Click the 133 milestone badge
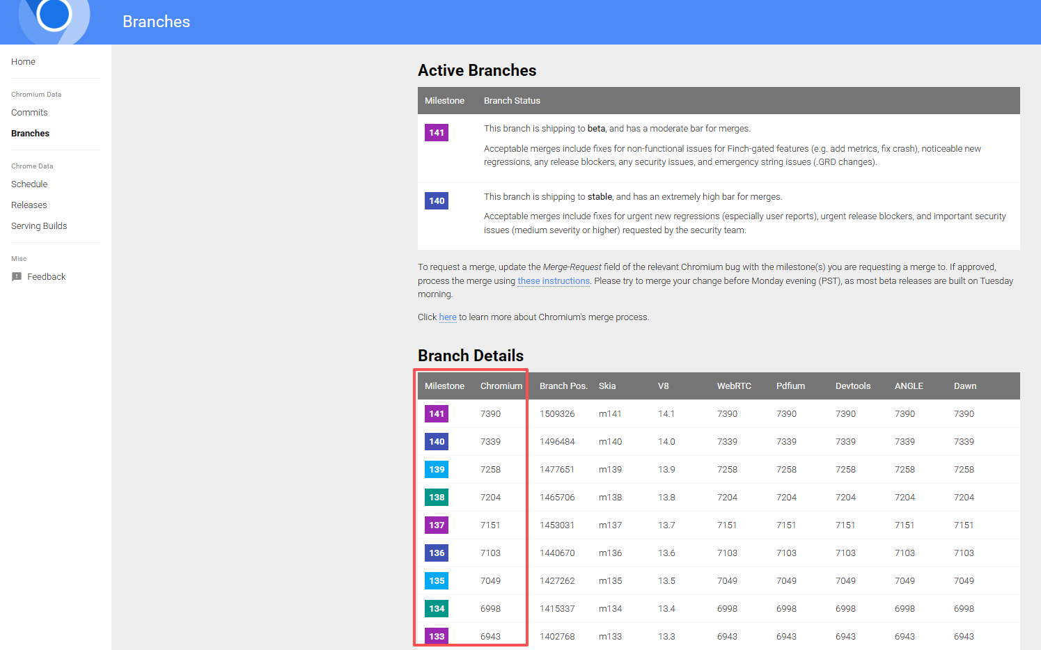The height and width of the screenshot is (650, 1041). pos(437,637)
